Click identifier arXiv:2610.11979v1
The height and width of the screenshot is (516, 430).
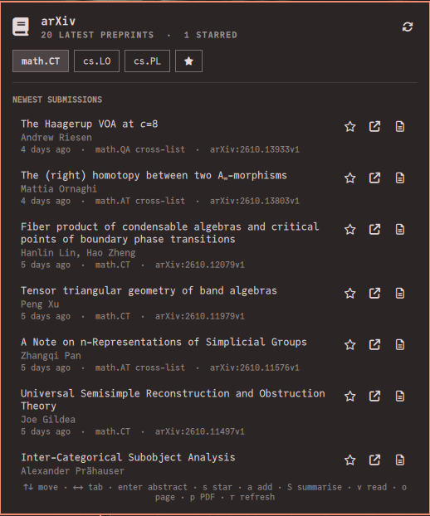pyautogui.click(x=200, y=316)
